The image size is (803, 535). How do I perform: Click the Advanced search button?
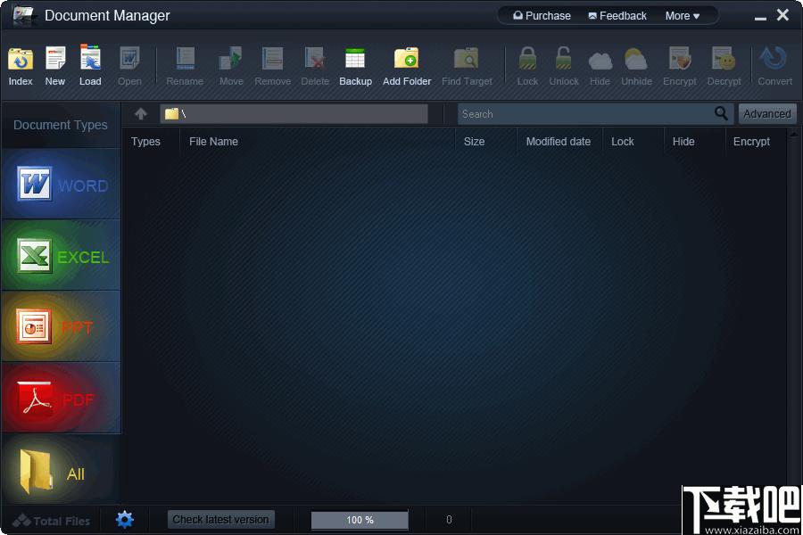tap(767, 113)
